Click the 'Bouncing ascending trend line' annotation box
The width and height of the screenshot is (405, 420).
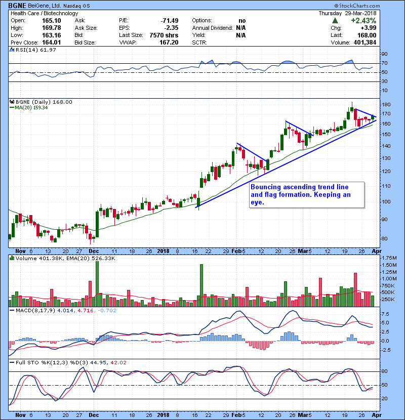[307, 195]
